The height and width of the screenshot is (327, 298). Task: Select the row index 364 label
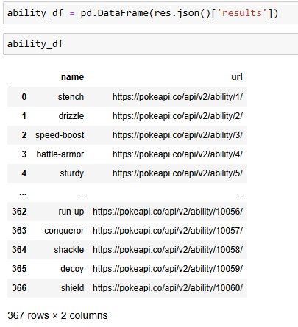click(x=19, y=250)
